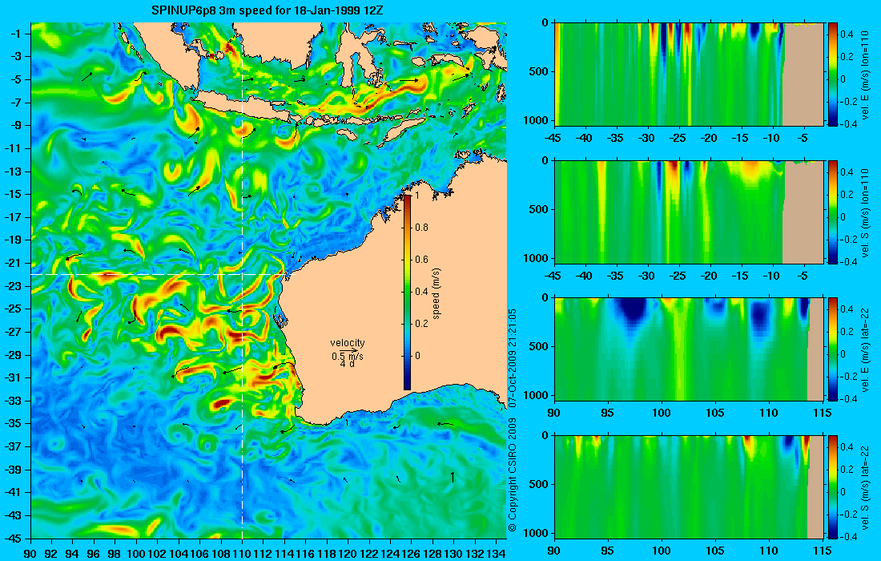Click the 0.8 label on speed colorbar
This screenshot has width=881, height=561.
click(420, 228)
